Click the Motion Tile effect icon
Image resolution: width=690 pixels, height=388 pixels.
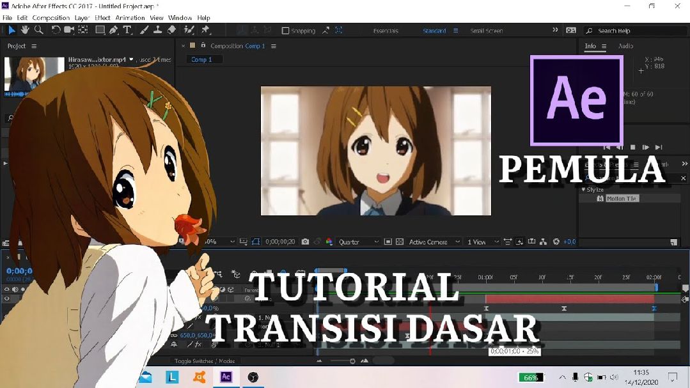click(x=600, y=198)
